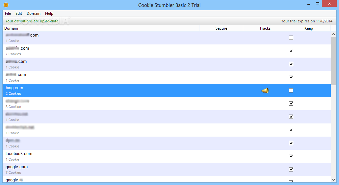Sort by the Tracks column header

(265, 28)
